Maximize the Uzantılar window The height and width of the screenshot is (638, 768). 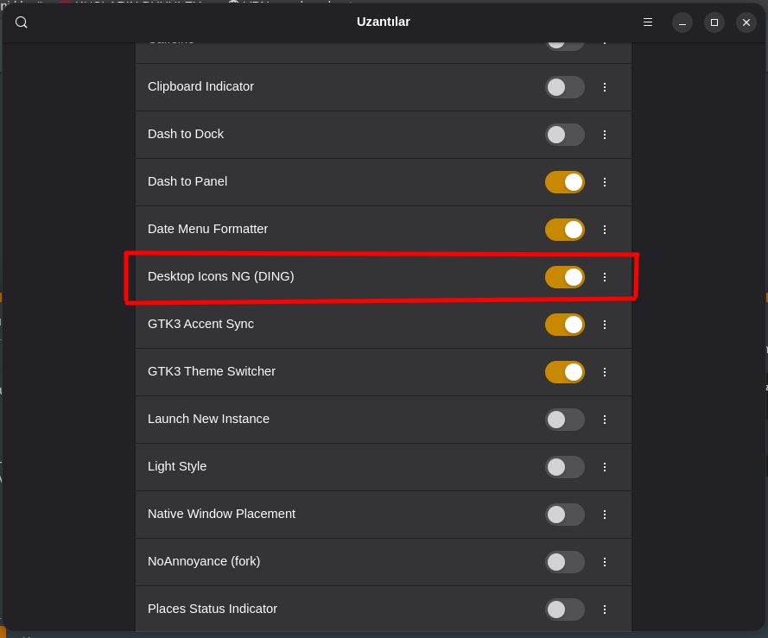tap(714, 22)
